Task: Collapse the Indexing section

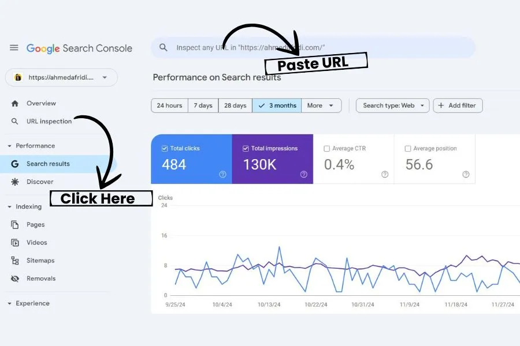Action: coord(9,206)
